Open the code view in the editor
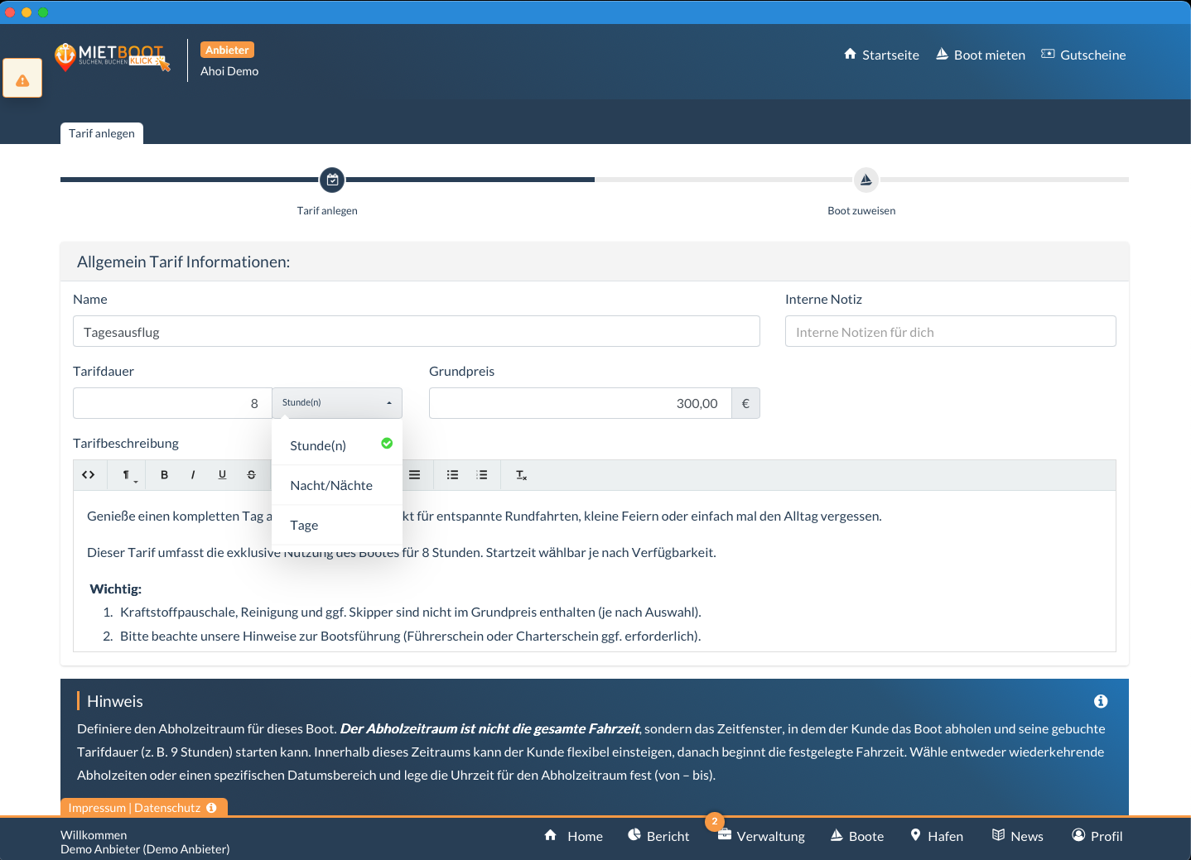 click(89, 475)
